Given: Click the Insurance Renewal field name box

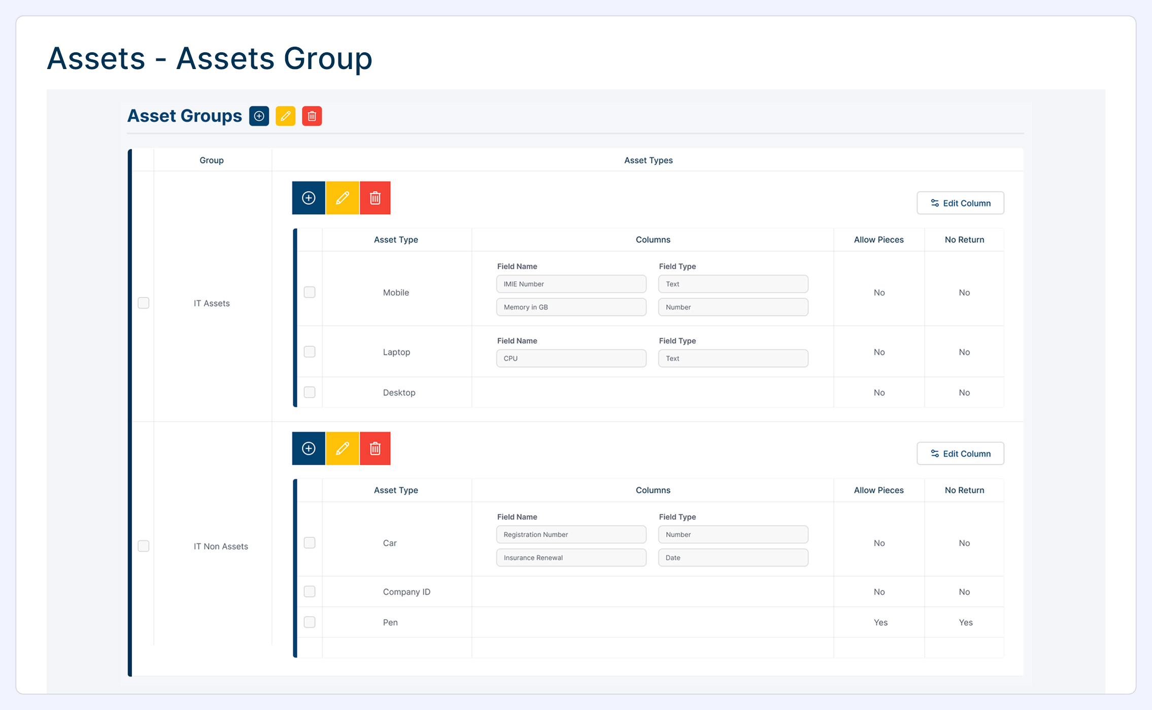Looking at the screenshot, I should tap(571, 558).
